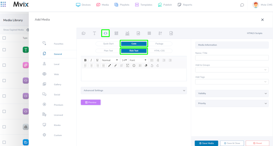Expand the Advanced Settings section

click(134, 90)
